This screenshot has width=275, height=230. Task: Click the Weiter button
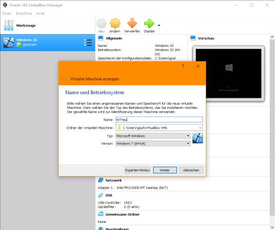pyautogui.click(x=165, y=170)
